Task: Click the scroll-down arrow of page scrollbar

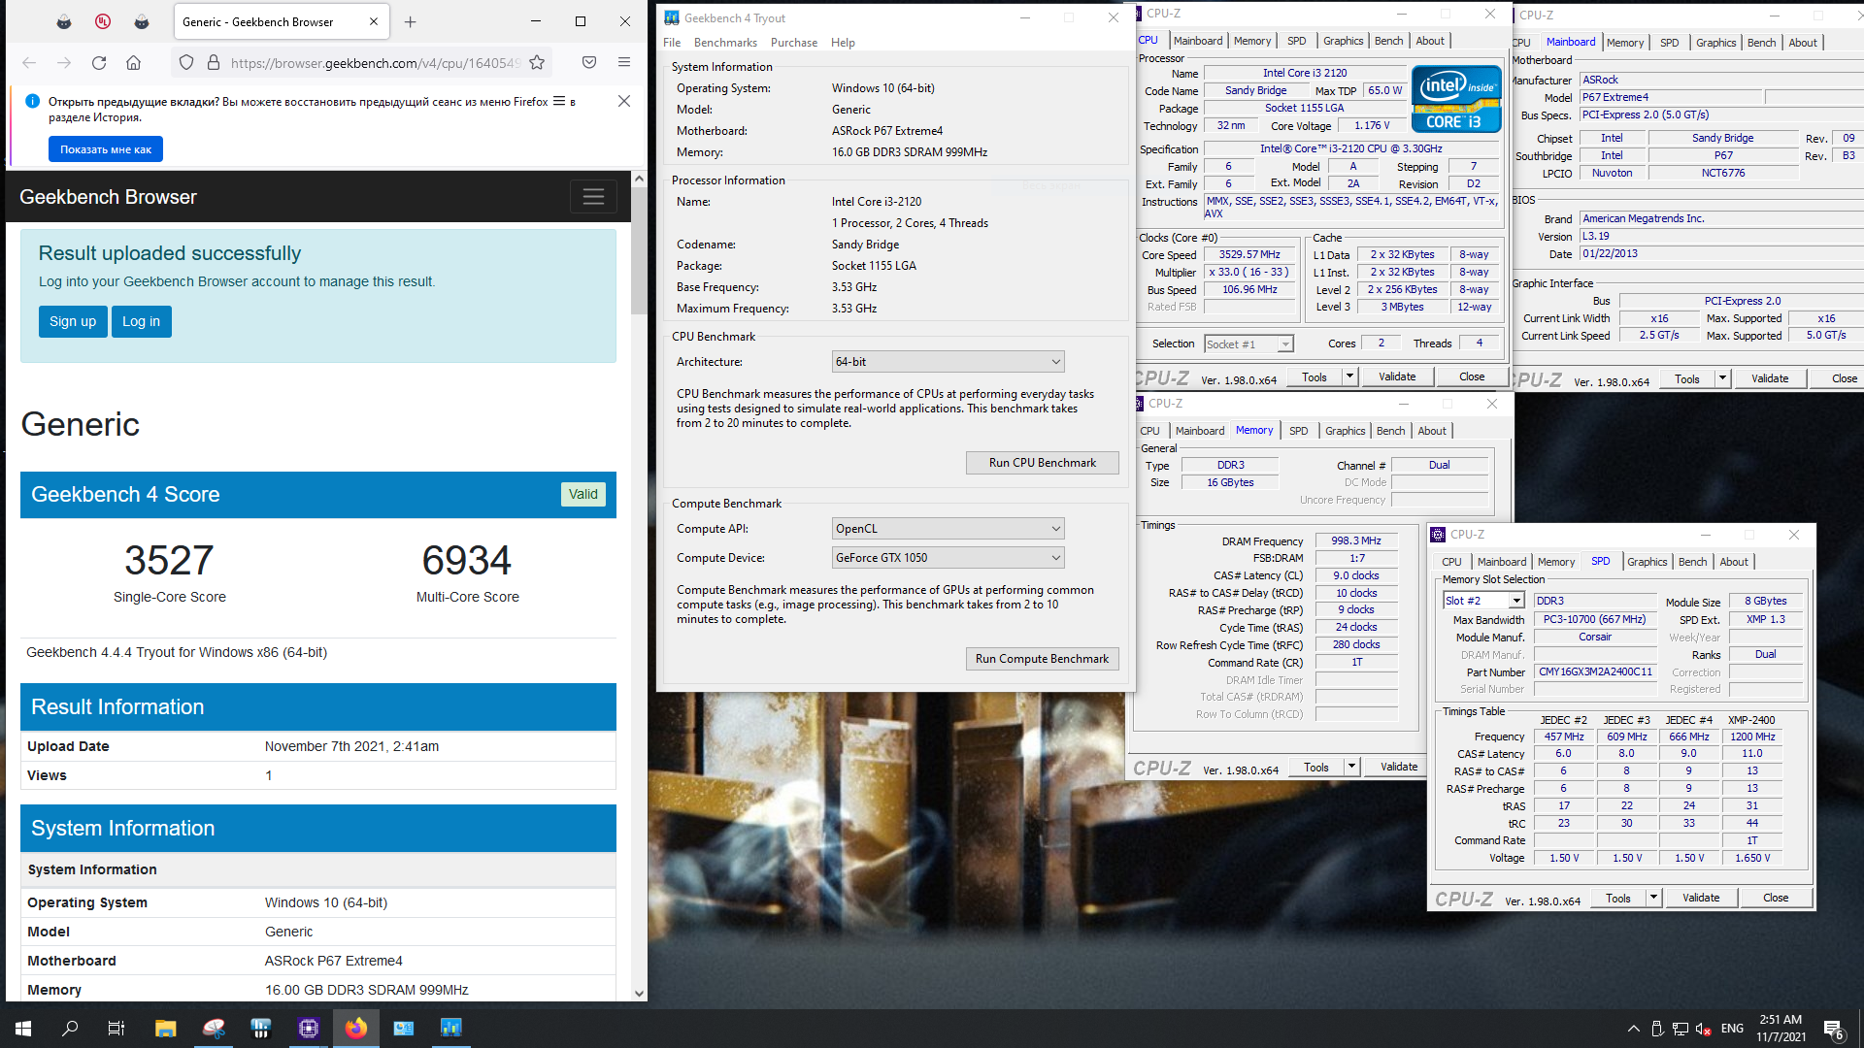Action: pyautogui.click(x=639, y=993)
